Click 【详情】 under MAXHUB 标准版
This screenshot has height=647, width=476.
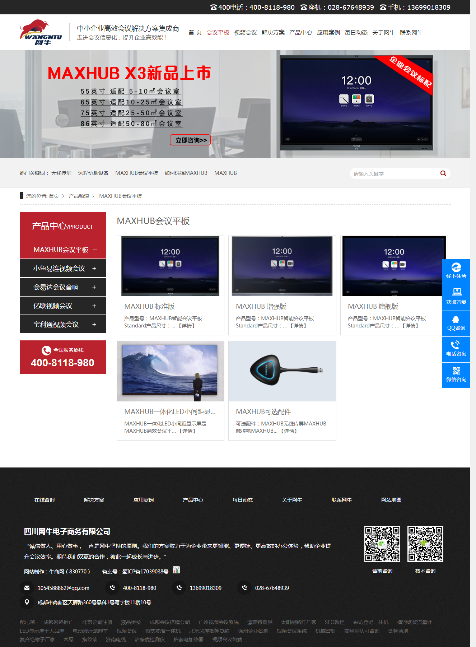(187, 326)
